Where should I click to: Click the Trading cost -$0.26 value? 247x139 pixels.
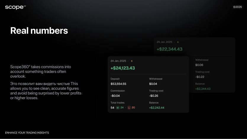click(x=154, y=96)
